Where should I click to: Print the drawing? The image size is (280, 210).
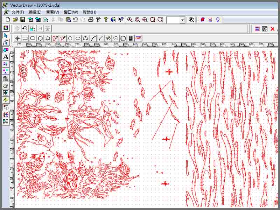point(91,20)
